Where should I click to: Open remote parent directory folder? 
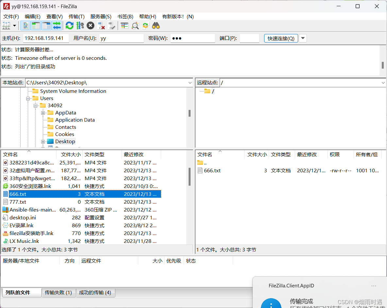coord(202,163)
